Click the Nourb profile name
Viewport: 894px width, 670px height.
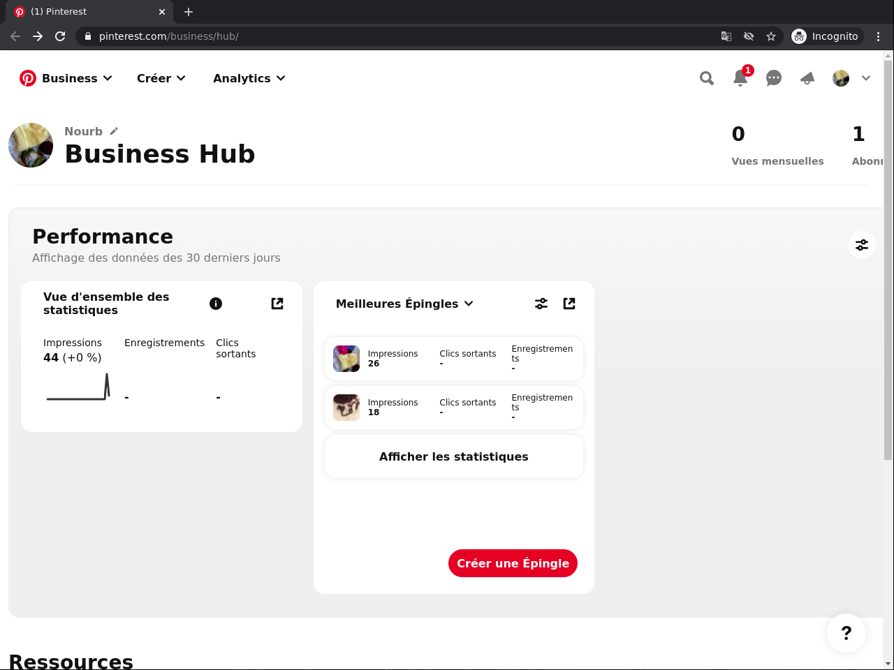[83, 131]
